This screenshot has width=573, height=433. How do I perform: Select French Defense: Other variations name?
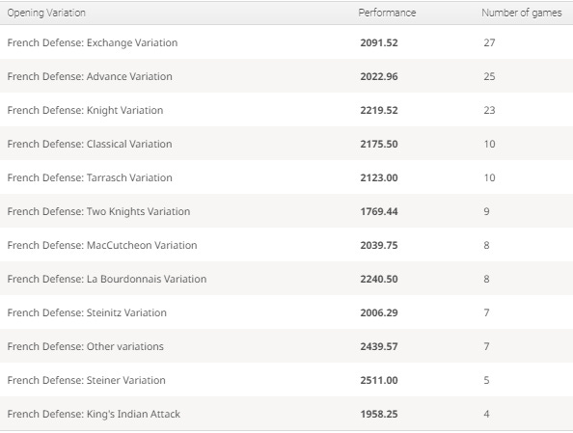86,346
